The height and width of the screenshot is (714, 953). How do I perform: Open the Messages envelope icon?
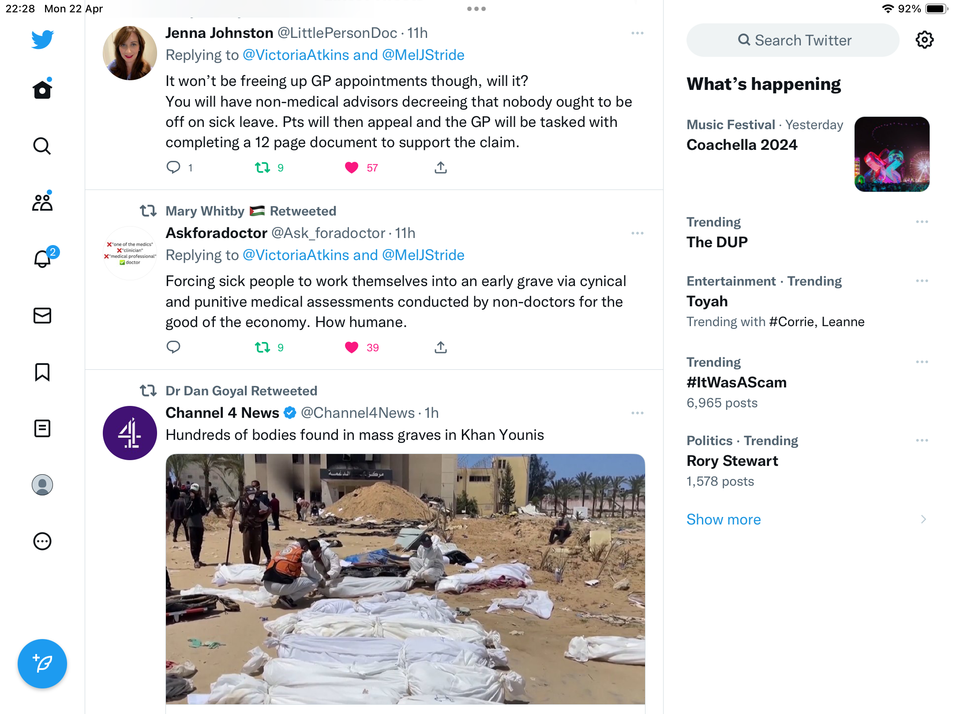pyautogui.click(x=42, y=316)
